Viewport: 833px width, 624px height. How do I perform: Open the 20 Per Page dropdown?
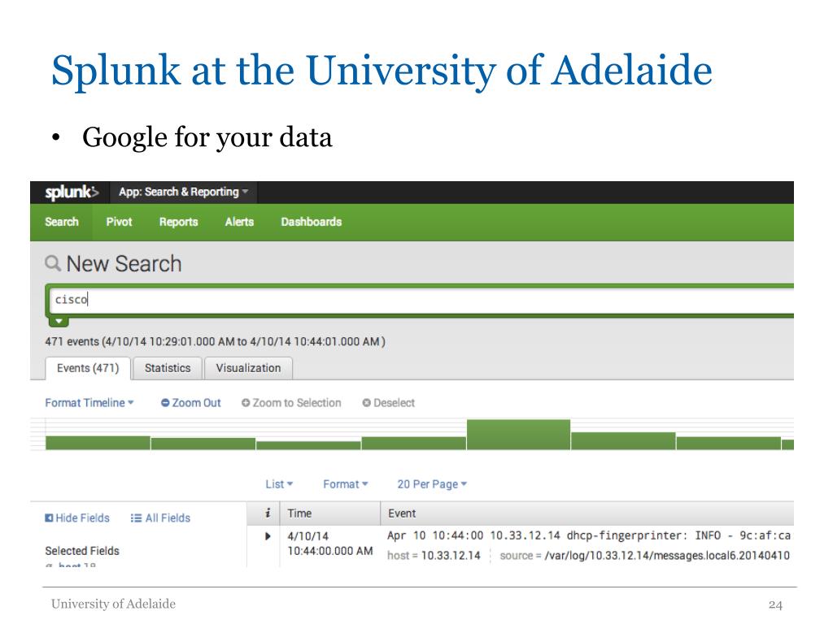click(x=432, y=484)
